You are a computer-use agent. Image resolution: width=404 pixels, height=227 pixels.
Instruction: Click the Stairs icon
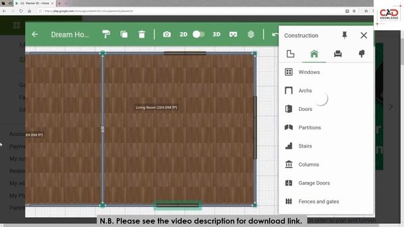coord(288,146)
